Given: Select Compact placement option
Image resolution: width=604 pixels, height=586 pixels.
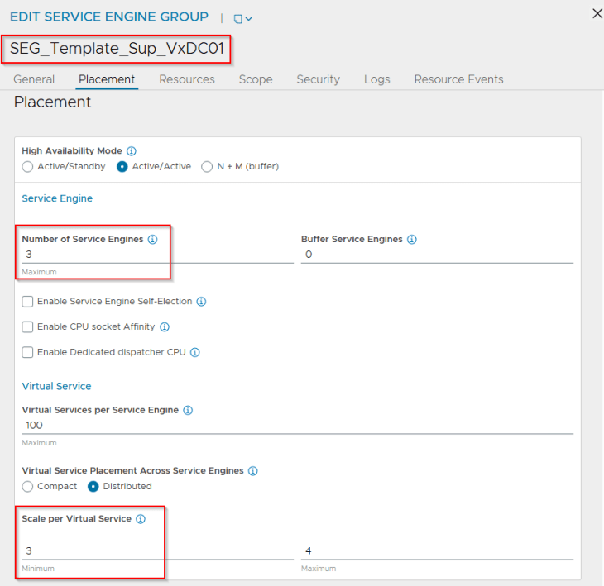Looking at the screenshot, I should (x=27, y=487).
